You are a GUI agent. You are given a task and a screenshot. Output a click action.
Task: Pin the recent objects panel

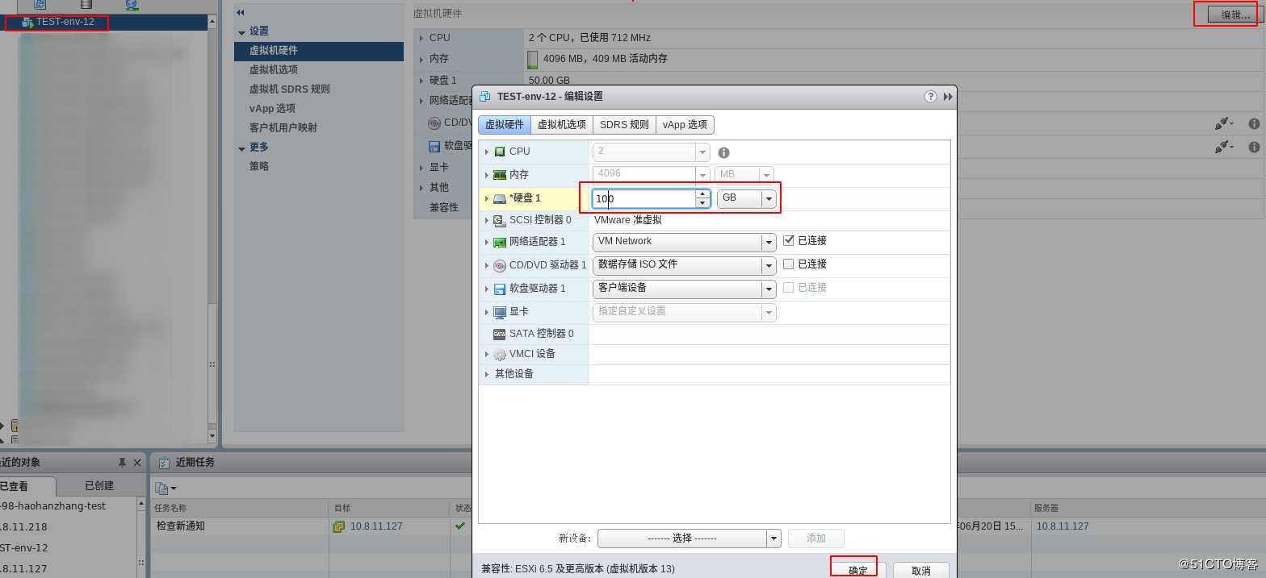click(122, 462)
